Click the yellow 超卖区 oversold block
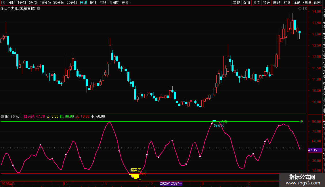 [135, 176]
